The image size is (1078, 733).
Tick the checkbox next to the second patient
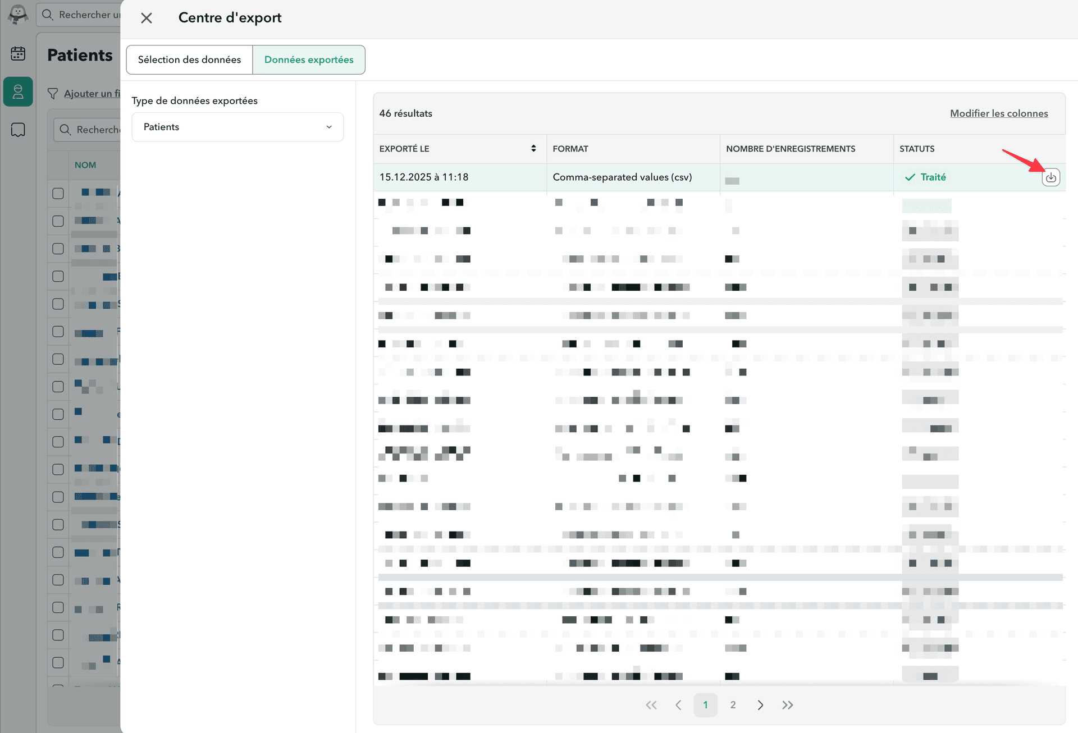pyautogui.click(x=58, y=221)
